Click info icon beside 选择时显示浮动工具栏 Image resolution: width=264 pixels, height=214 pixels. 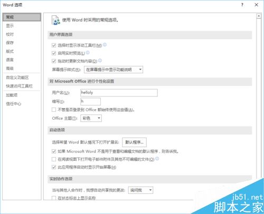(x=105, y=45)
